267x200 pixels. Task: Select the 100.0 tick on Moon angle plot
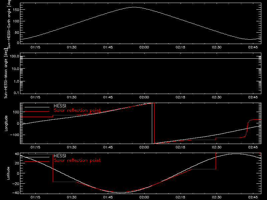point(14,56)
